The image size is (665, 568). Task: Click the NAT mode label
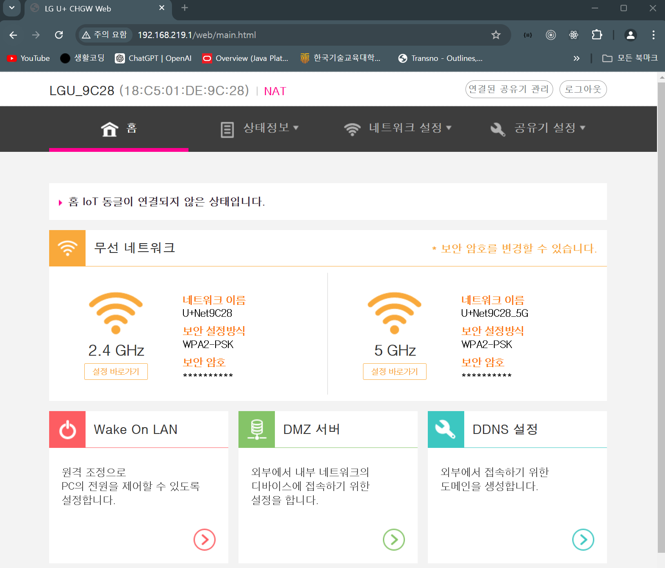(x=275, y=91)
